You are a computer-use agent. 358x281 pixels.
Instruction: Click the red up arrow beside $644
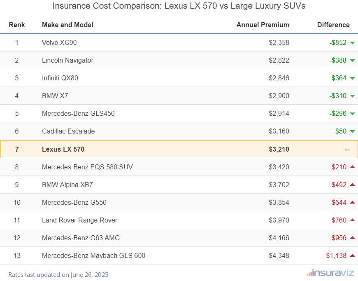[x=352, y=202]
